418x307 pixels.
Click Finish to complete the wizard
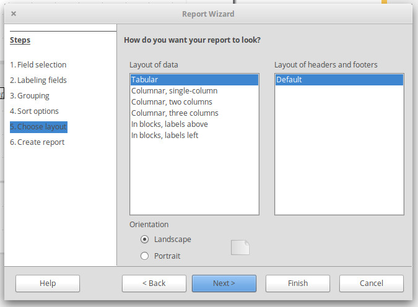298,283
